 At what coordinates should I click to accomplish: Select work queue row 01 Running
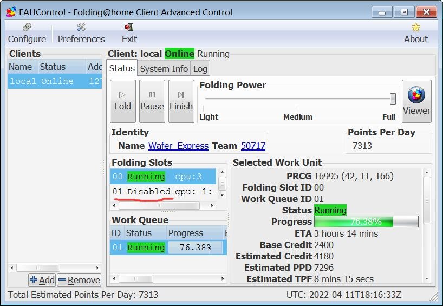pos(168,247)
